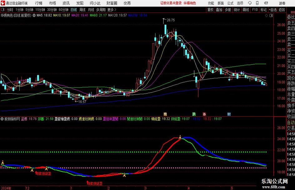Open the 画线 drawing tools button
The width and height of the screenshot is (295, 190).
click(x=246, y=10)
